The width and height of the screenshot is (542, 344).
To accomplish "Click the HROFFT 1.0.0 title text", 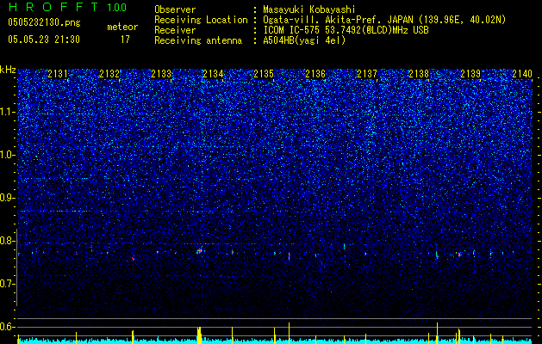I will tap(67, 7).
